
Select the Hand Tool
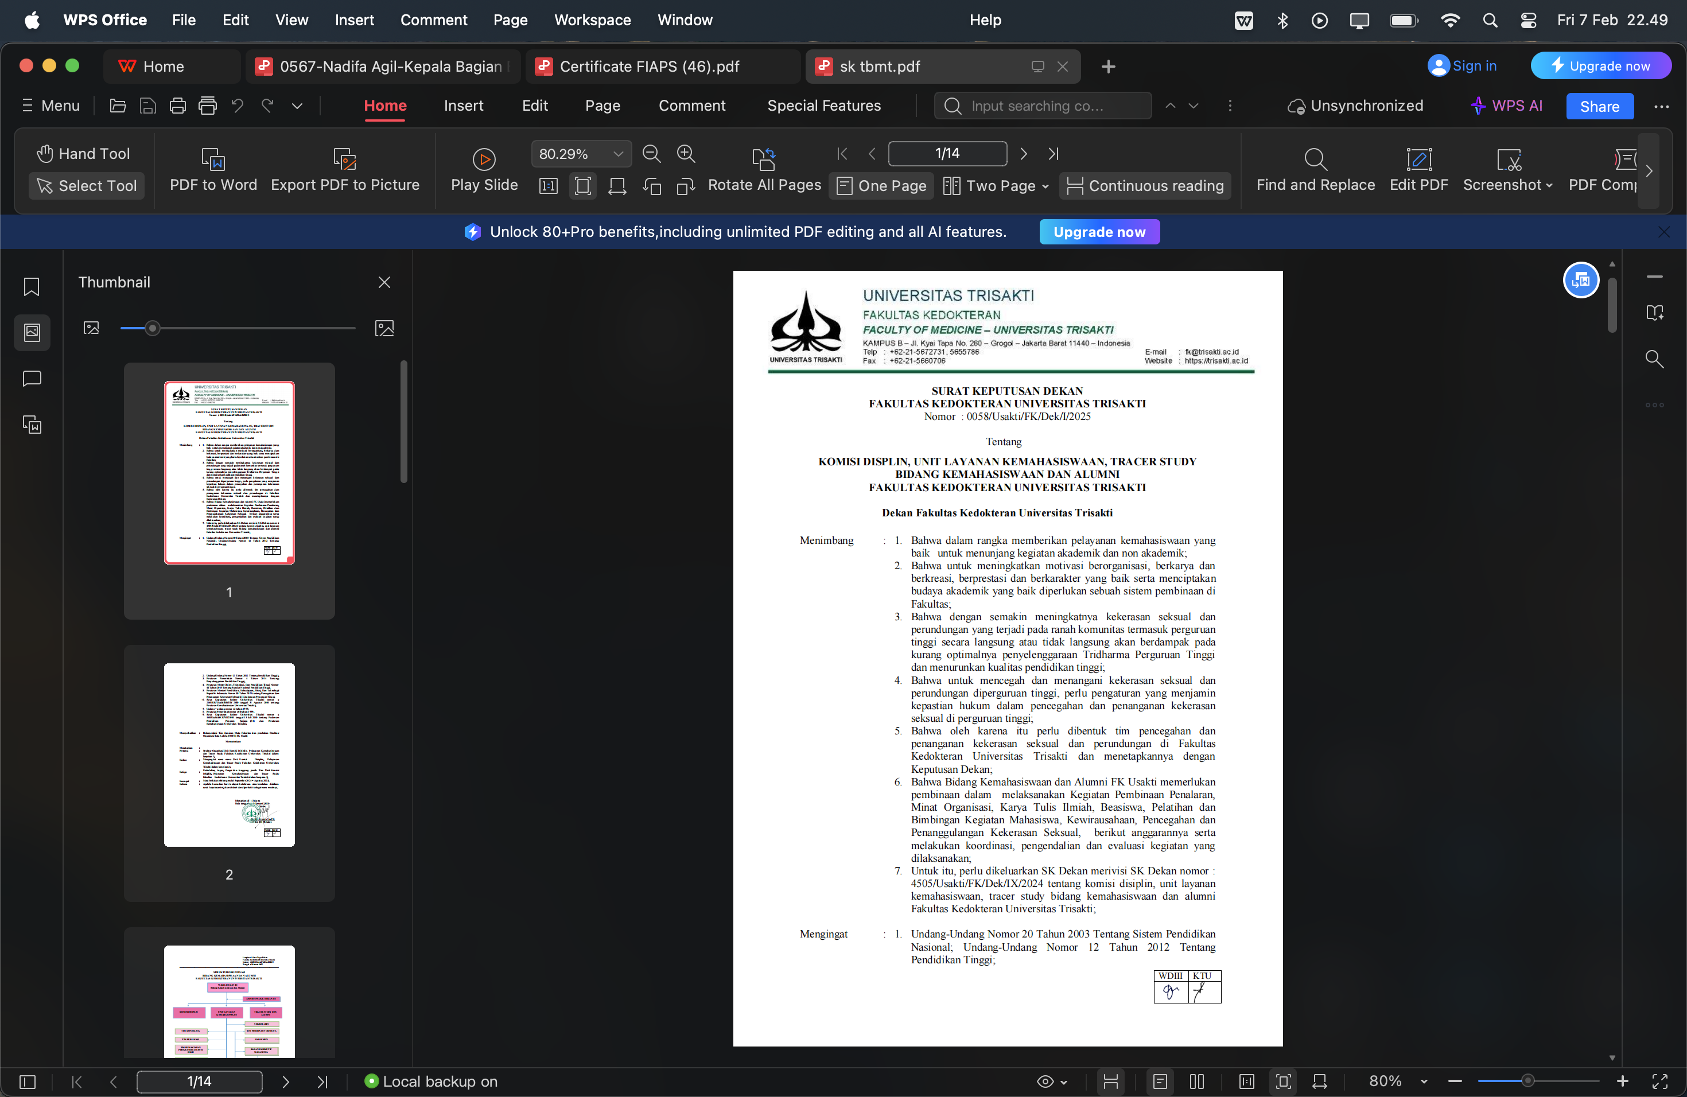84,153
